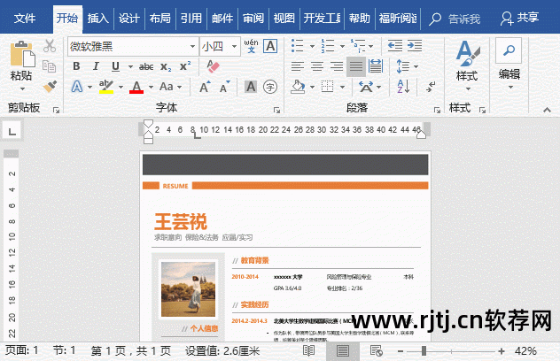This screenshot has width=560, height=361.
Task: Show paragraph marks icon
Action: pos(431,87)
